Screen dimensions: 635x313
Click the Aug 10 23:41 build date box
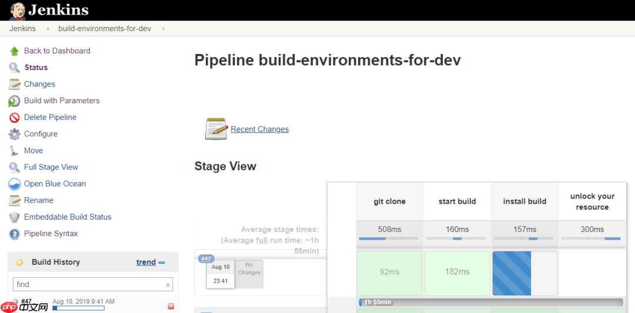click(x=220, y=274)
